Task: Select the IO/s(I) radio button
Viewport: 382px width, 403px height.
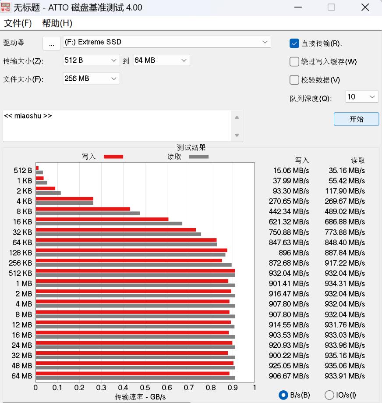Action: tap(330, 394)
